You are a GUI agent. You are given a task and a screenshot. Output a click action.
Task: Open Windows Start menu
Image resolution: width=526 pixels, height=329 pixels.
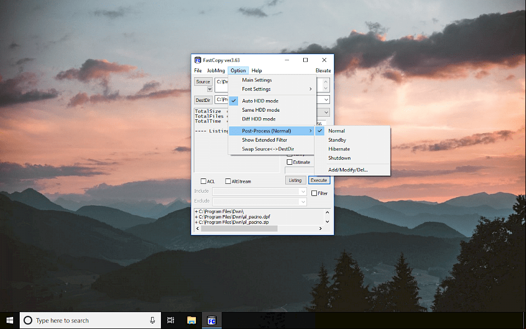click(x=10, y=320)
